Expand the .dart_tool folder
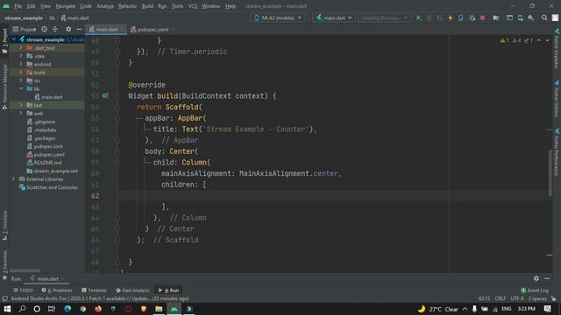Image resolution: width=561 pixels, height=315 pixels. coord(21,47)
